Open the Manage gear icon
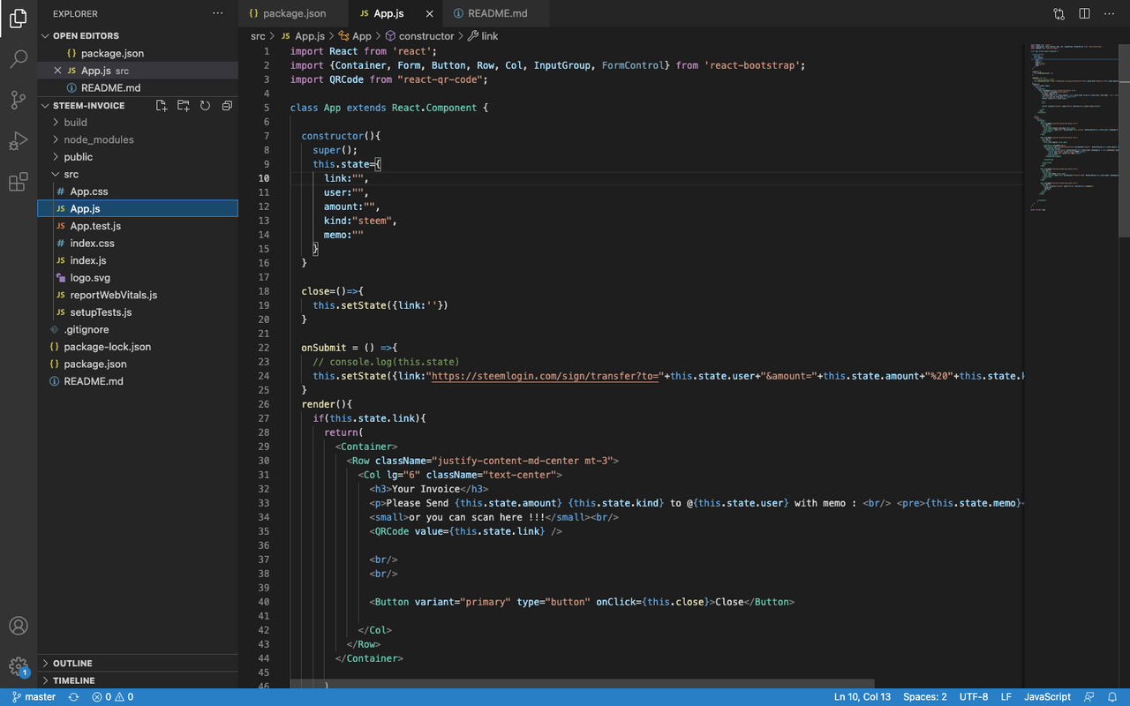Viewport: 1130px width, 706px height. tap(19, 666)
